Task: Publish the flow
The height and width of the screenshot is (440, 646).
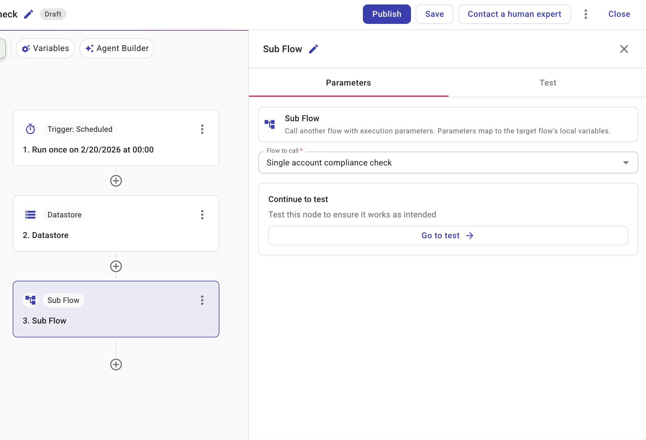Action: tap(386, 14)
